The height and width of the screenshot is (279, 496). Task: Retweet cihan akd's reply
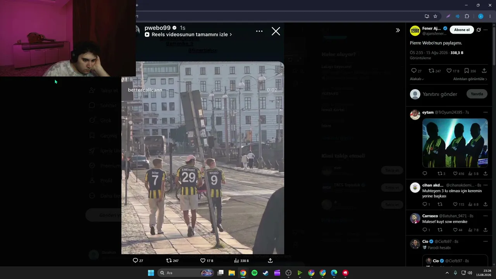440,204
